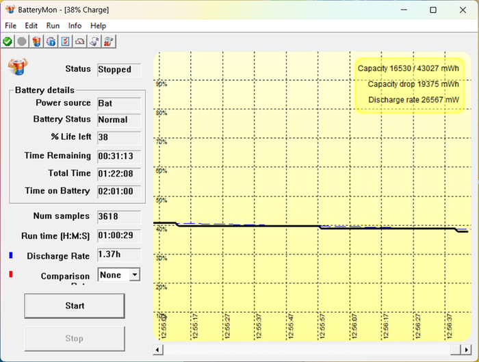Expand the Comparison Rate dropdown
This screenshot has width=479, height=362.
click(134, 274)
